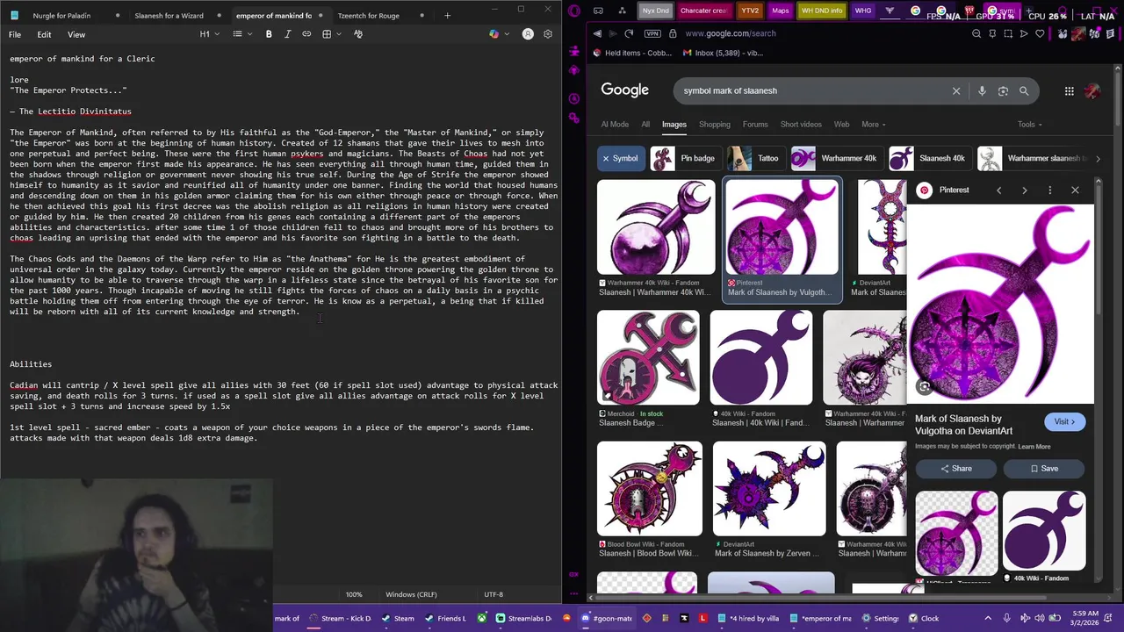Screen dimensions: 1124x632
Task: Switch to Nyx Dnd browser tab
Action: point(655,11)
